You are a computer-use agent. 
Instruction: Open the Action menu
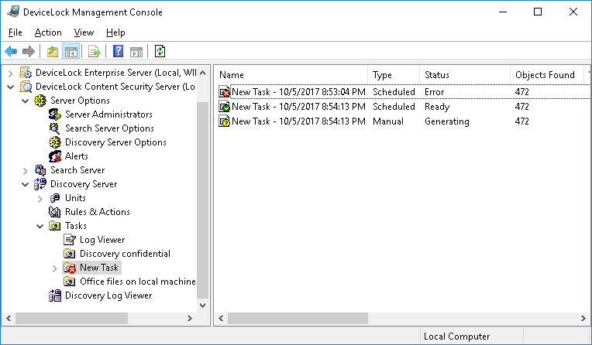click(x=48, y=32)
